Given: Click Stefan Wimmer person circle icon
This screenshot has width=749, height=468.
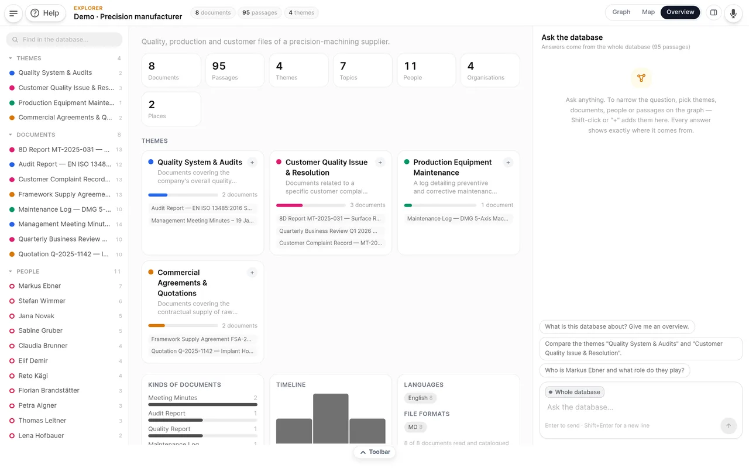Looking at the screenshot, I should [12, 301].
